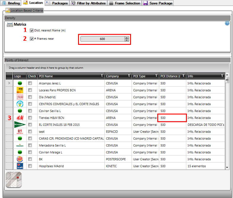
Task: Switch to the Packages tab
Action: coord(57,3)
